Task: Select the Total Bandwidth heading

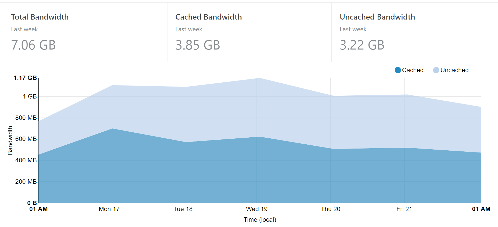Action: click(x=40, y=17)
